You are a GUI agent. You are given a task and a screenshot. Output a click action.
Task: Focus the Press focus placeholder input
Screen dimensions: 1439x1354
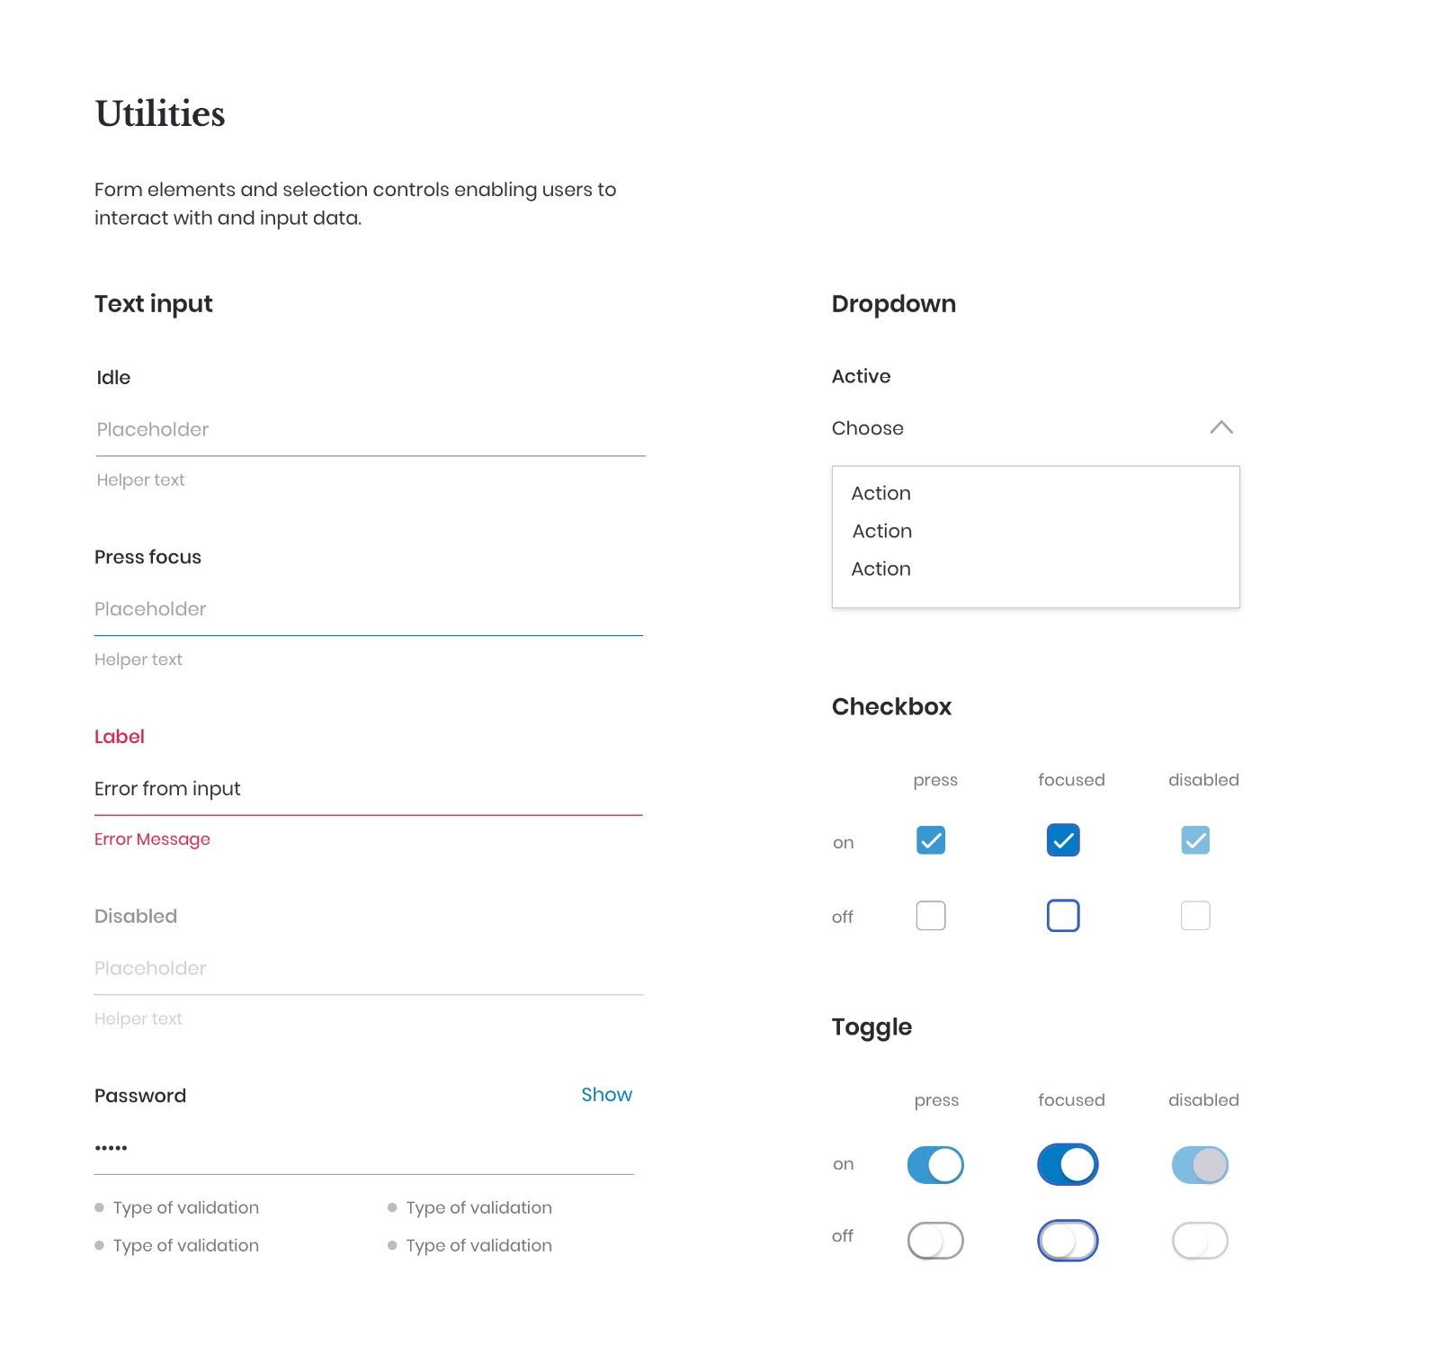point(369,610)
